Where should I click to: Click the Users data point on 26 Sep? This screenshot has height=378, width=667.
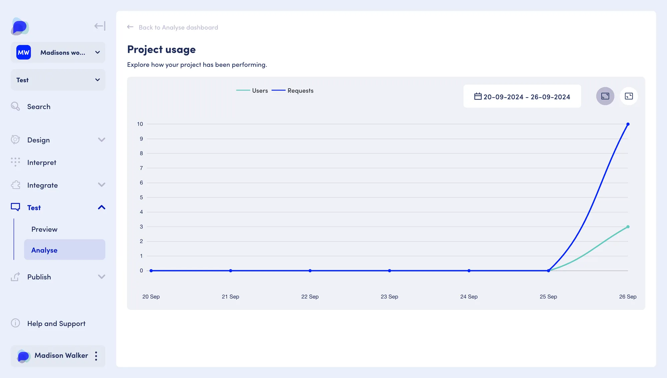628,227
